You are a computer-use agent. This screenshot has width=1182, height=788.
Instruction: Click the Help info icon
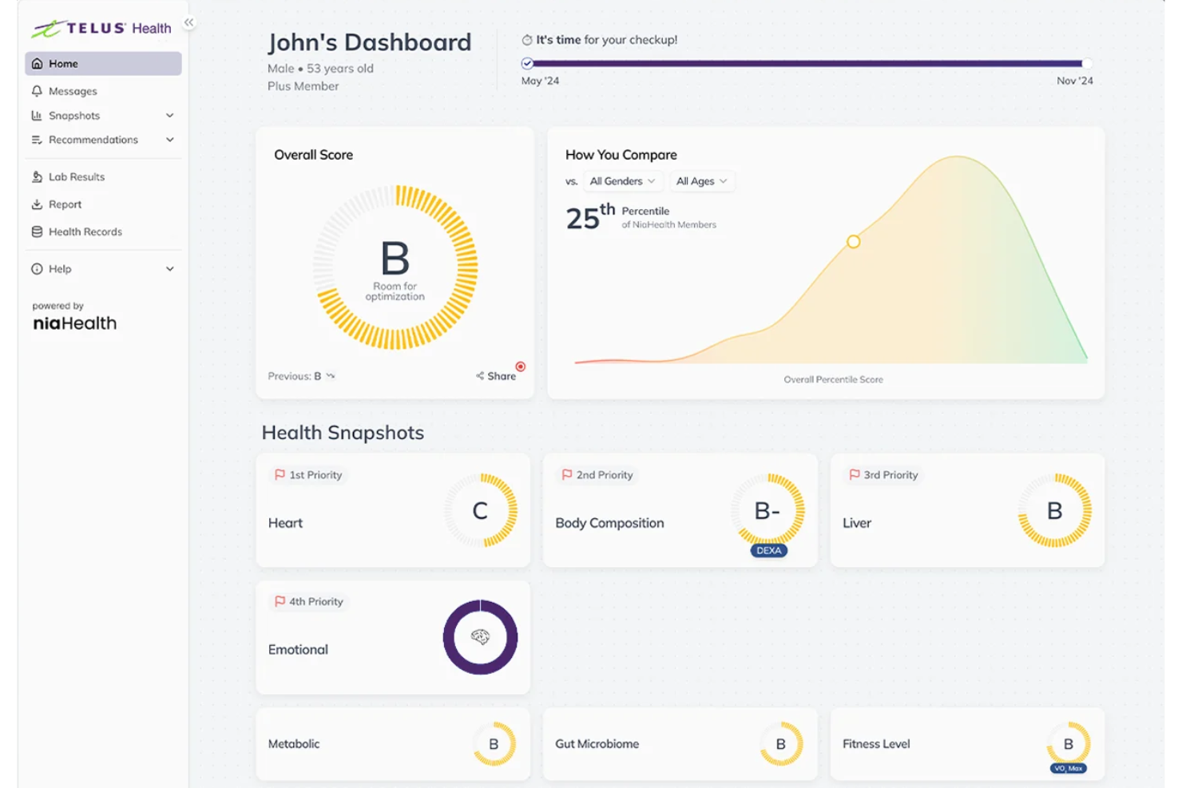[x=37, y=269]
